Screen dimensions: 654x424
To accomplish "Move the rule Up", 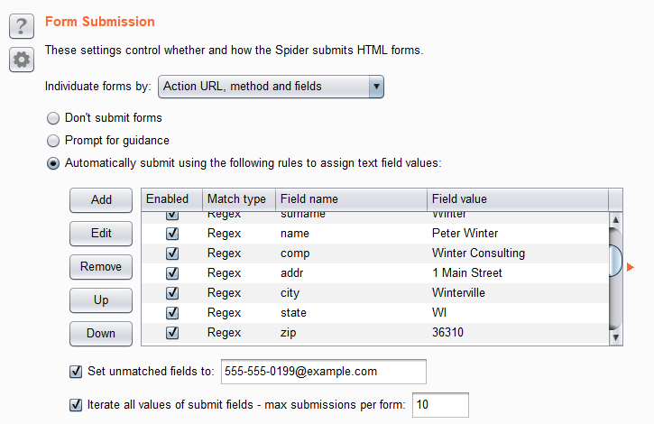I will (x=101, y=300).
